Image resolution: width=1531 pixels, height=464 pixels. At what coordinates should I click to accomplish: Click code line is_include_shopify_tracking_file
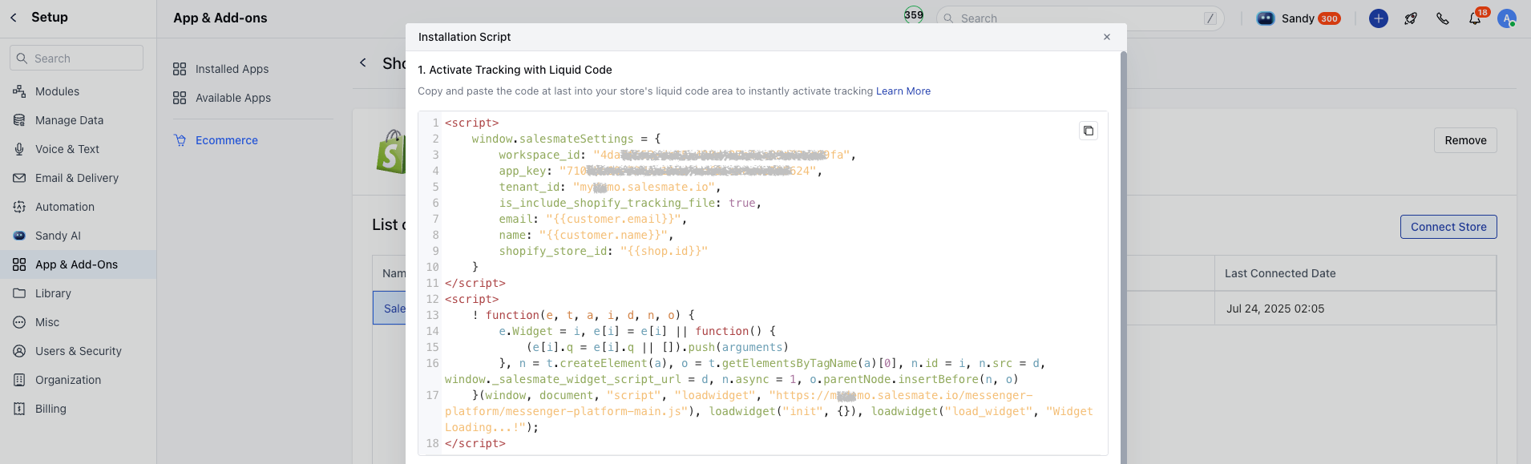pyautogui.click(x=630, y=203)
